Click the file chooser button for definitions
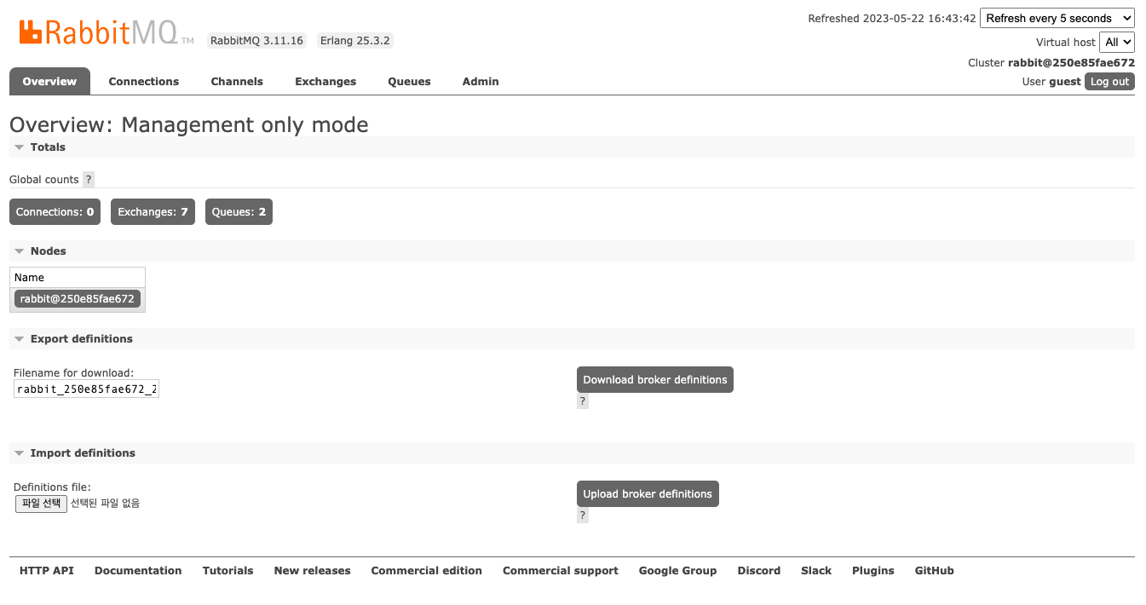Viewport: 1146px width, 605px height. pyautogui.click(x=41, y=504)
